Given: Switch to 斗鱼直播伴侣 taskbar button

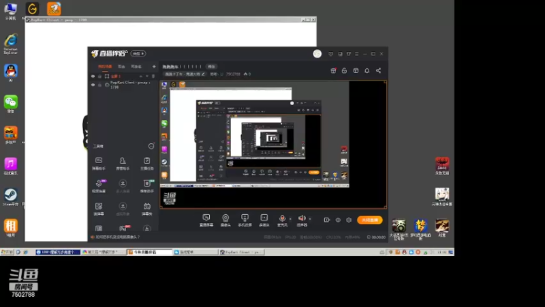Looking at the screenshot, I should click(x=150, y=252).
